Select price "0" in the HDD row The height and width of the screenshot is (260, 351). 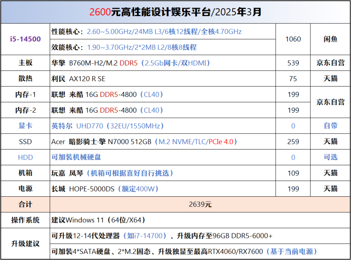coord(293,158)
